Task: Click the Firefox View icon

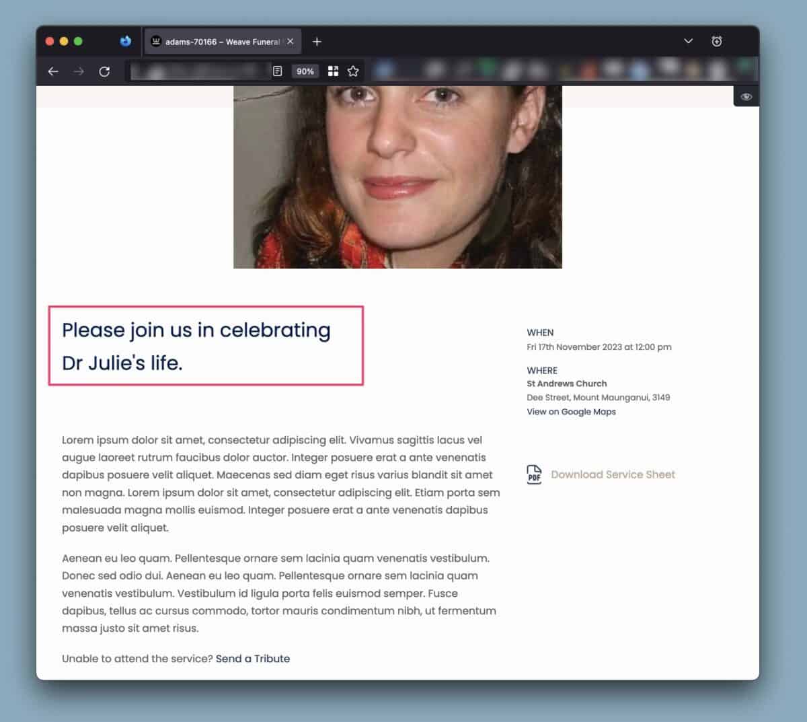Action: (125, 42)
